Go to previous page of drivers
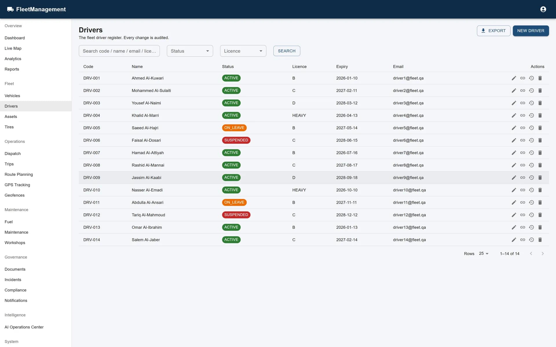556x347 pixels. [531, 254]
